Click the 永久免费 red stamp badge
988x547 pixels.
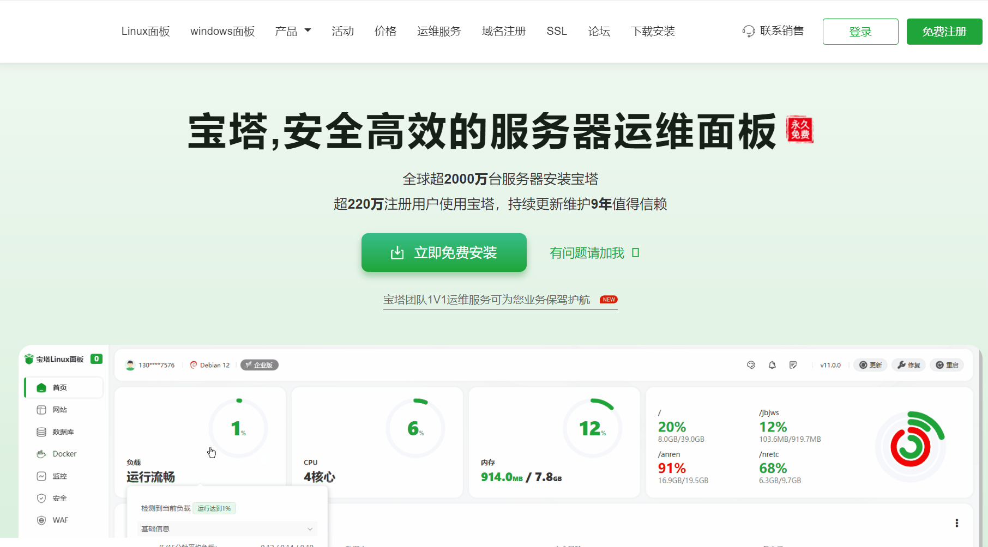(800, 130)
